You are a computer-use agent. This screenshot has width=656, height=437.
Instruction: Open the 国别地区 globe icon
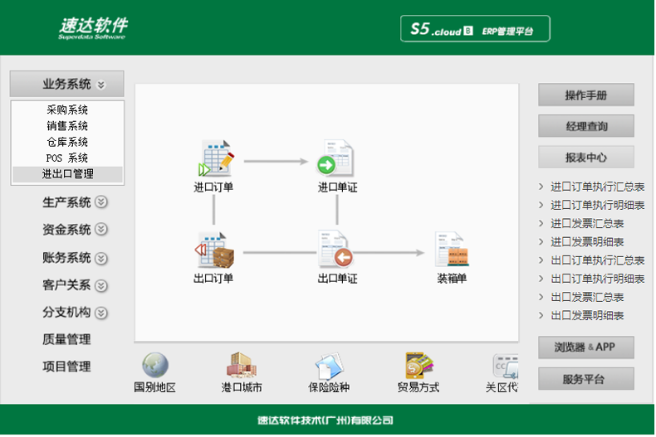(155, 365)
